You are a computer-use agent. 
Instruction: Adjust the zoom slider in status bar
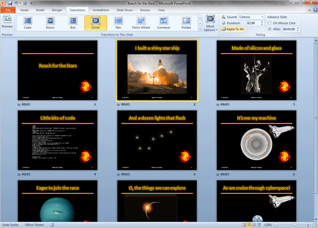tap(295, 224)
